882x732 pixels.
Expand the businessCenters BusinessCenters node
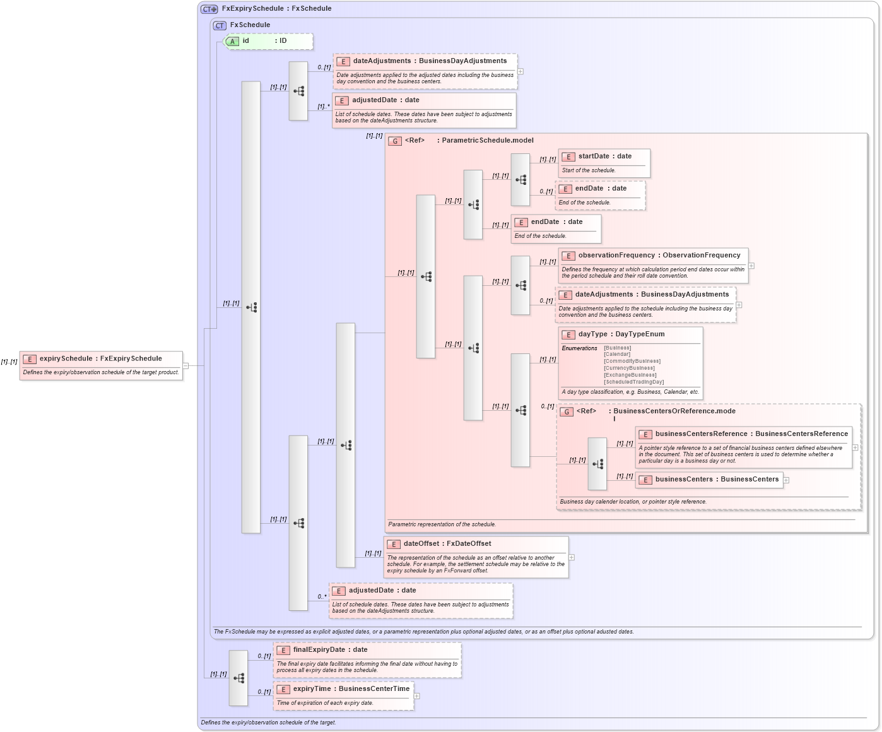(785, 480)
